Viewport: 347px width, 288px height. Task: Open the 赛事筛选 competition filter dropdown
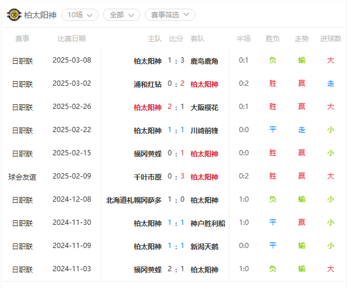[x=170, y=15]
